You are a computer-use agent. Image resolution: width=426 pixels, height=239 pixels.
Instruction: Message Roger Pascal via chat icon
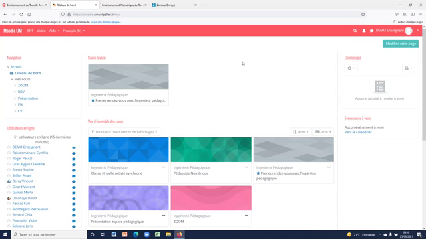click(74, 159)
